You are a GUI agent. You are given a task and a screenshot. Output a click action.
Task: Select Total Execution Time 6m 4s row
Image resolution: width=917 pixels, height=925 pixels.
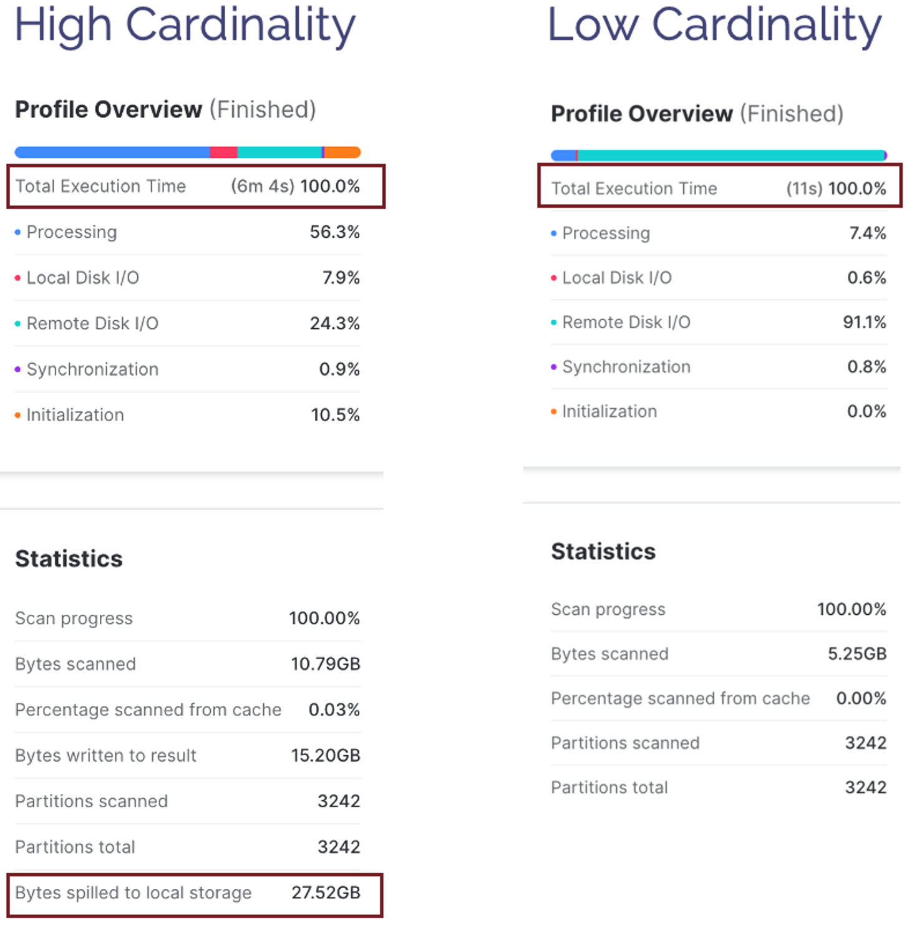coord(196,186)
